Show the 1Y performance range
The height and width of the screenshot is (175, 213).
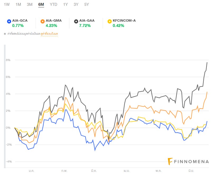tap(65, 4)
